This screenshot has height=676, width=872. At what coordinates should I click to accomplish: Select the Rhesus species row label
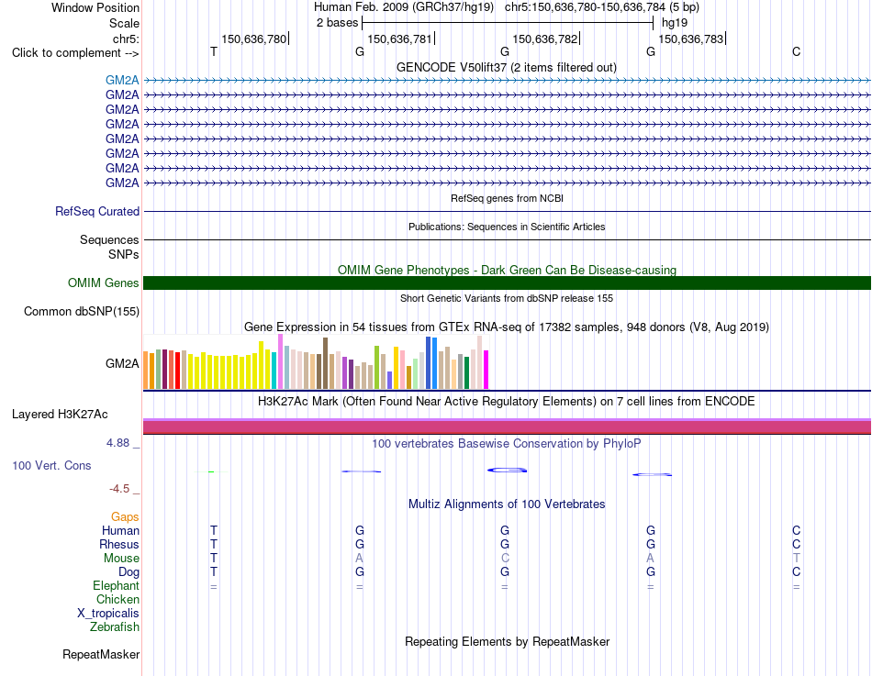click(119, 544)
